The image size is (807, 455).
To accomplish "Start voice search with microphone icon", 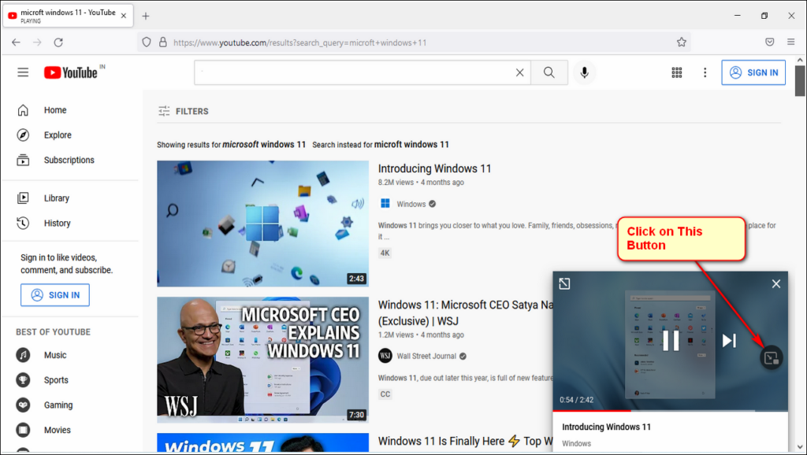I will (584, 72).
